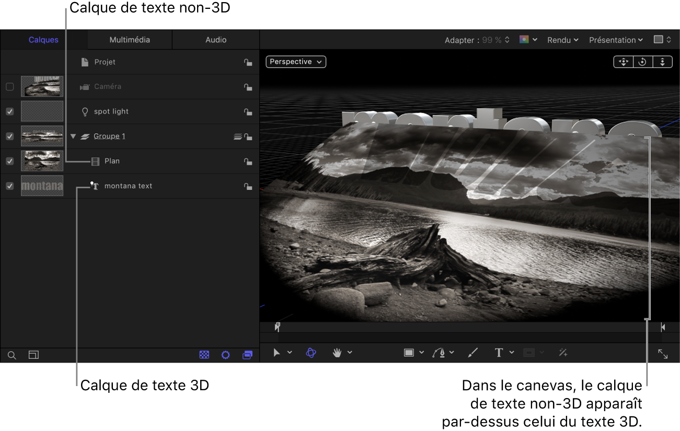Enable the Caméra layer checkbox
680x431 pixels.
[x=10, y=87]
